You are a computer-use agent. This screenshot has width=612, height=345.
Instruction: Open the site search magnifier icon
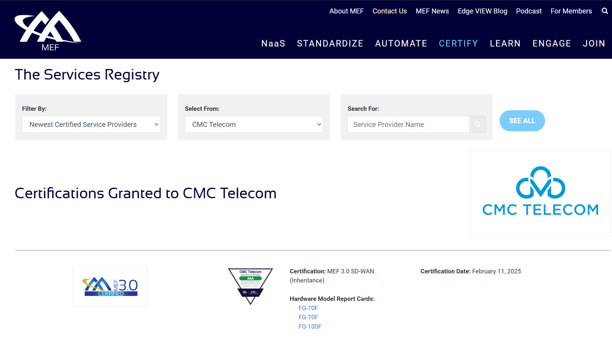pyautogui.click(x=605, y=11)
